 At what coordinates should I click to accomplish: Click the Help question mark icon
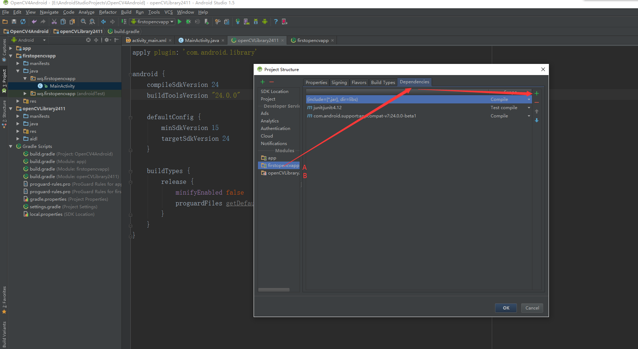pyautogui.click(x=276, y=22)
